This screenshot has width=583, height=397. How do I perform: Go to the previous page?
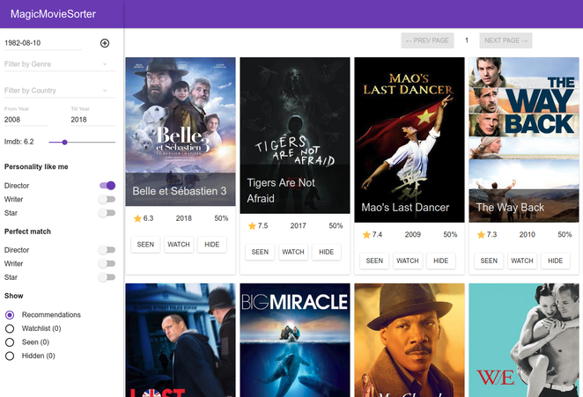(427, 40)
